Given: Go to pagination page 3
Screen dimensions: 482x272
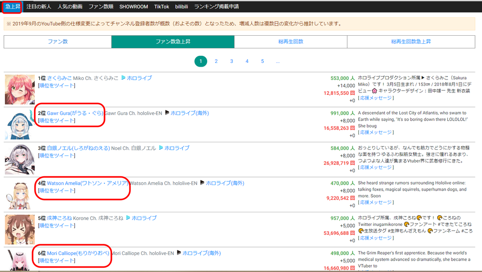Looking at the screenshot, I should pyautogui.click(x=232, y=62).
